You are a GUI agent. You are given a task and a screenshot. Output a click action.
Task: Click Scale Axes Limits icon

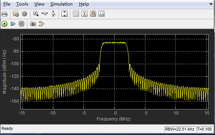click(x=64, y=14)
